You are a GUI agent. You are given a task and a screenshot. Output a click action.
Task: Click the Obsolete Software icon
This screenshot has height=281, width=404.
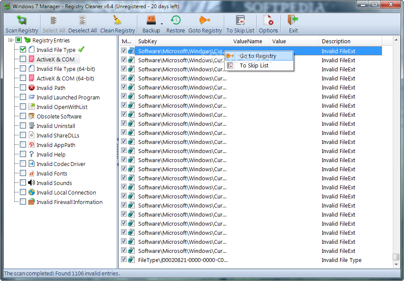(x=32, y=116)
